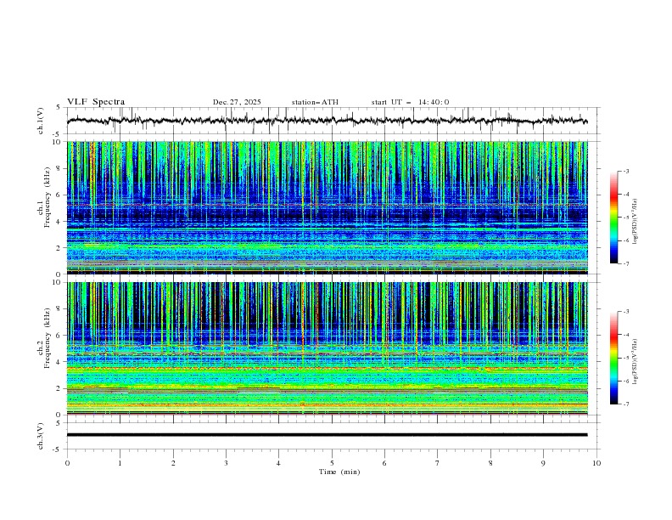Click the "6" kHz tick of the ch.1 spectrogram
Image resolution: width=672 pixels, height=520 pixels.
click(59, 195)
